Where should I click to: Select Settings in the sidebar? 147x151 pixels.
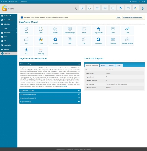point(9,49)
